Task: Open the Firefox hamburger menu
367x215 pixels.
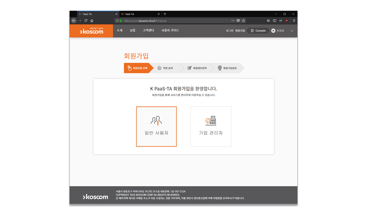Action: [294, 21]
